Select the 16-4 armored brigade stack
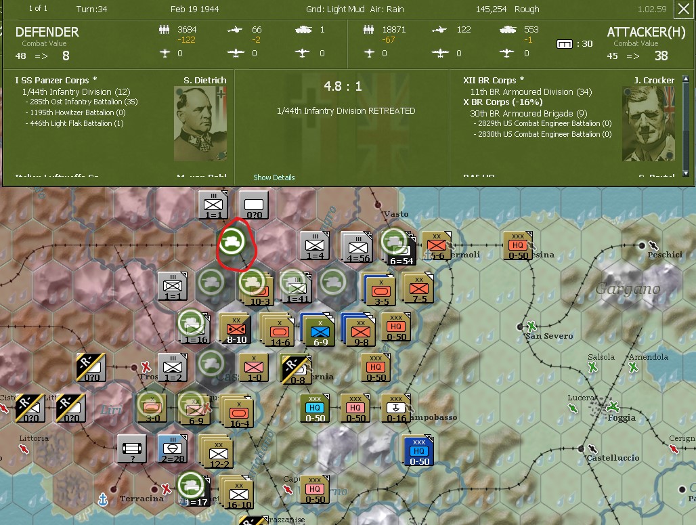 coord(237,411)
